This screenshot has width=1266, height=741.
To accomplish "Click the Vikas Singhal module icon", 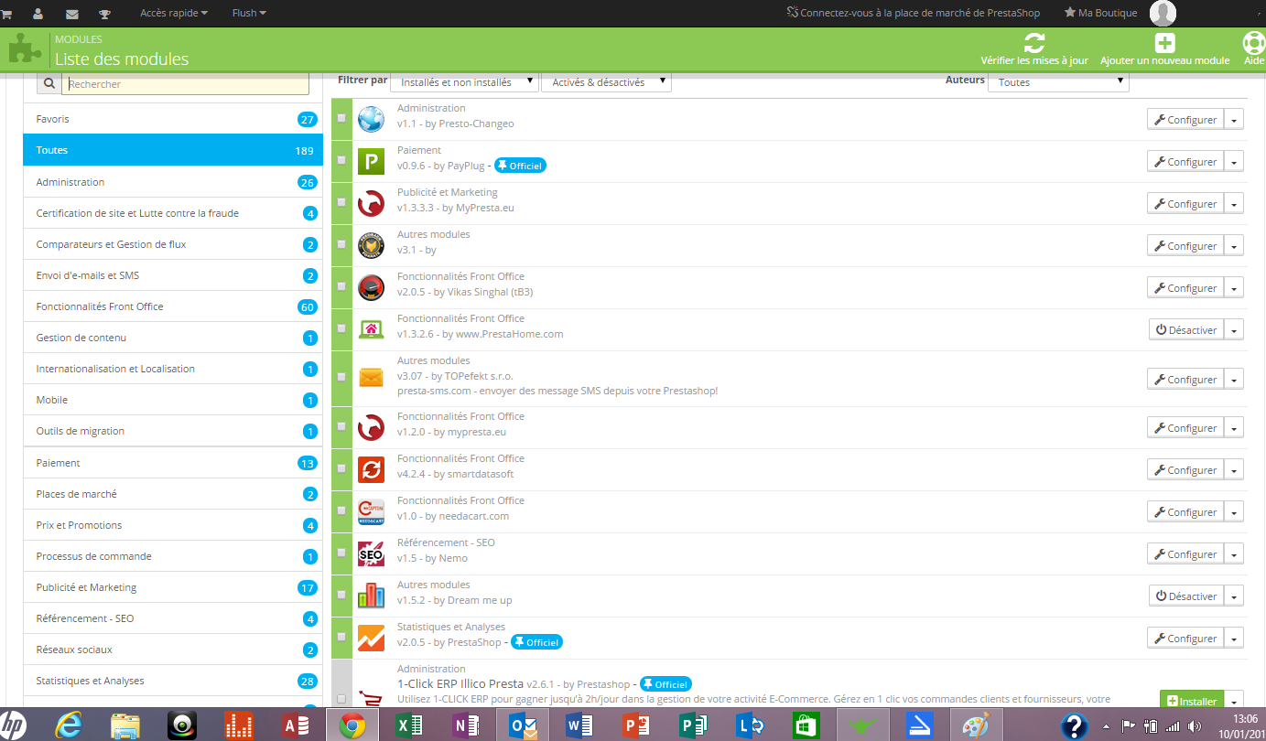I will click(x=371, y=287).
